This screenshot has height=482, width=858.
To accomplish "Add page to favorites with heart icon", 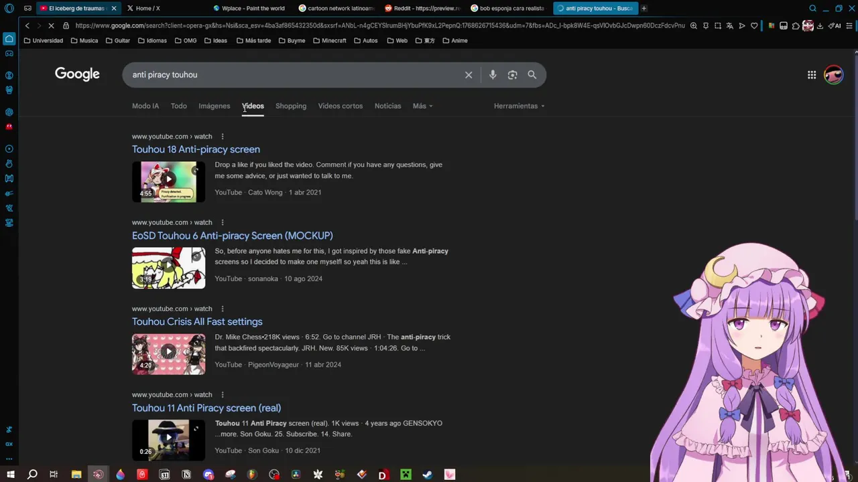I will point(754,25).
